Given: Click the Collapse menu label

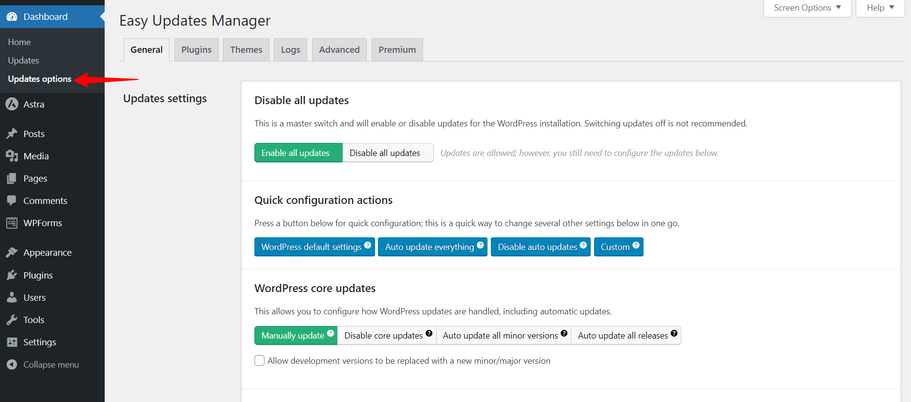Looking at the screenshot, I should tap(51, 365).
